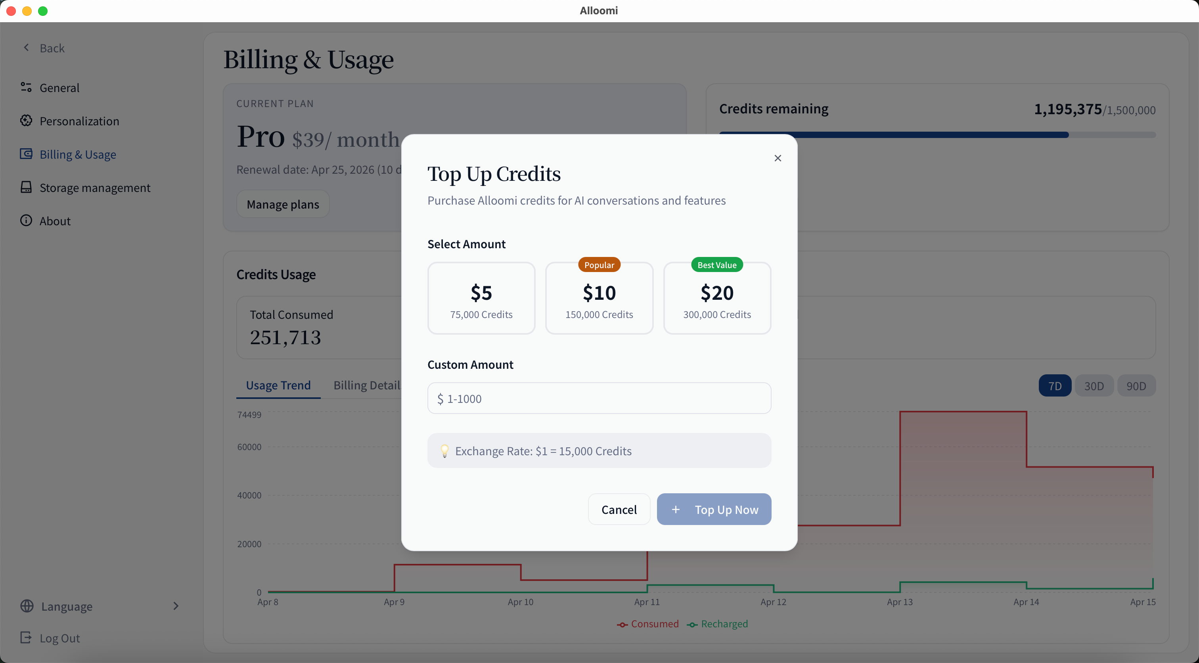
Task: Switch chart range to 30D
Action: point(1094,386)
